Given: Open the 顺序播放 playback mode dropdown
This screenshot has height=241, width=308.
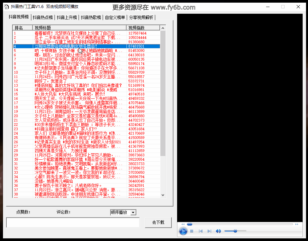Looking at the screenshot, I should [x=133, y=212].
